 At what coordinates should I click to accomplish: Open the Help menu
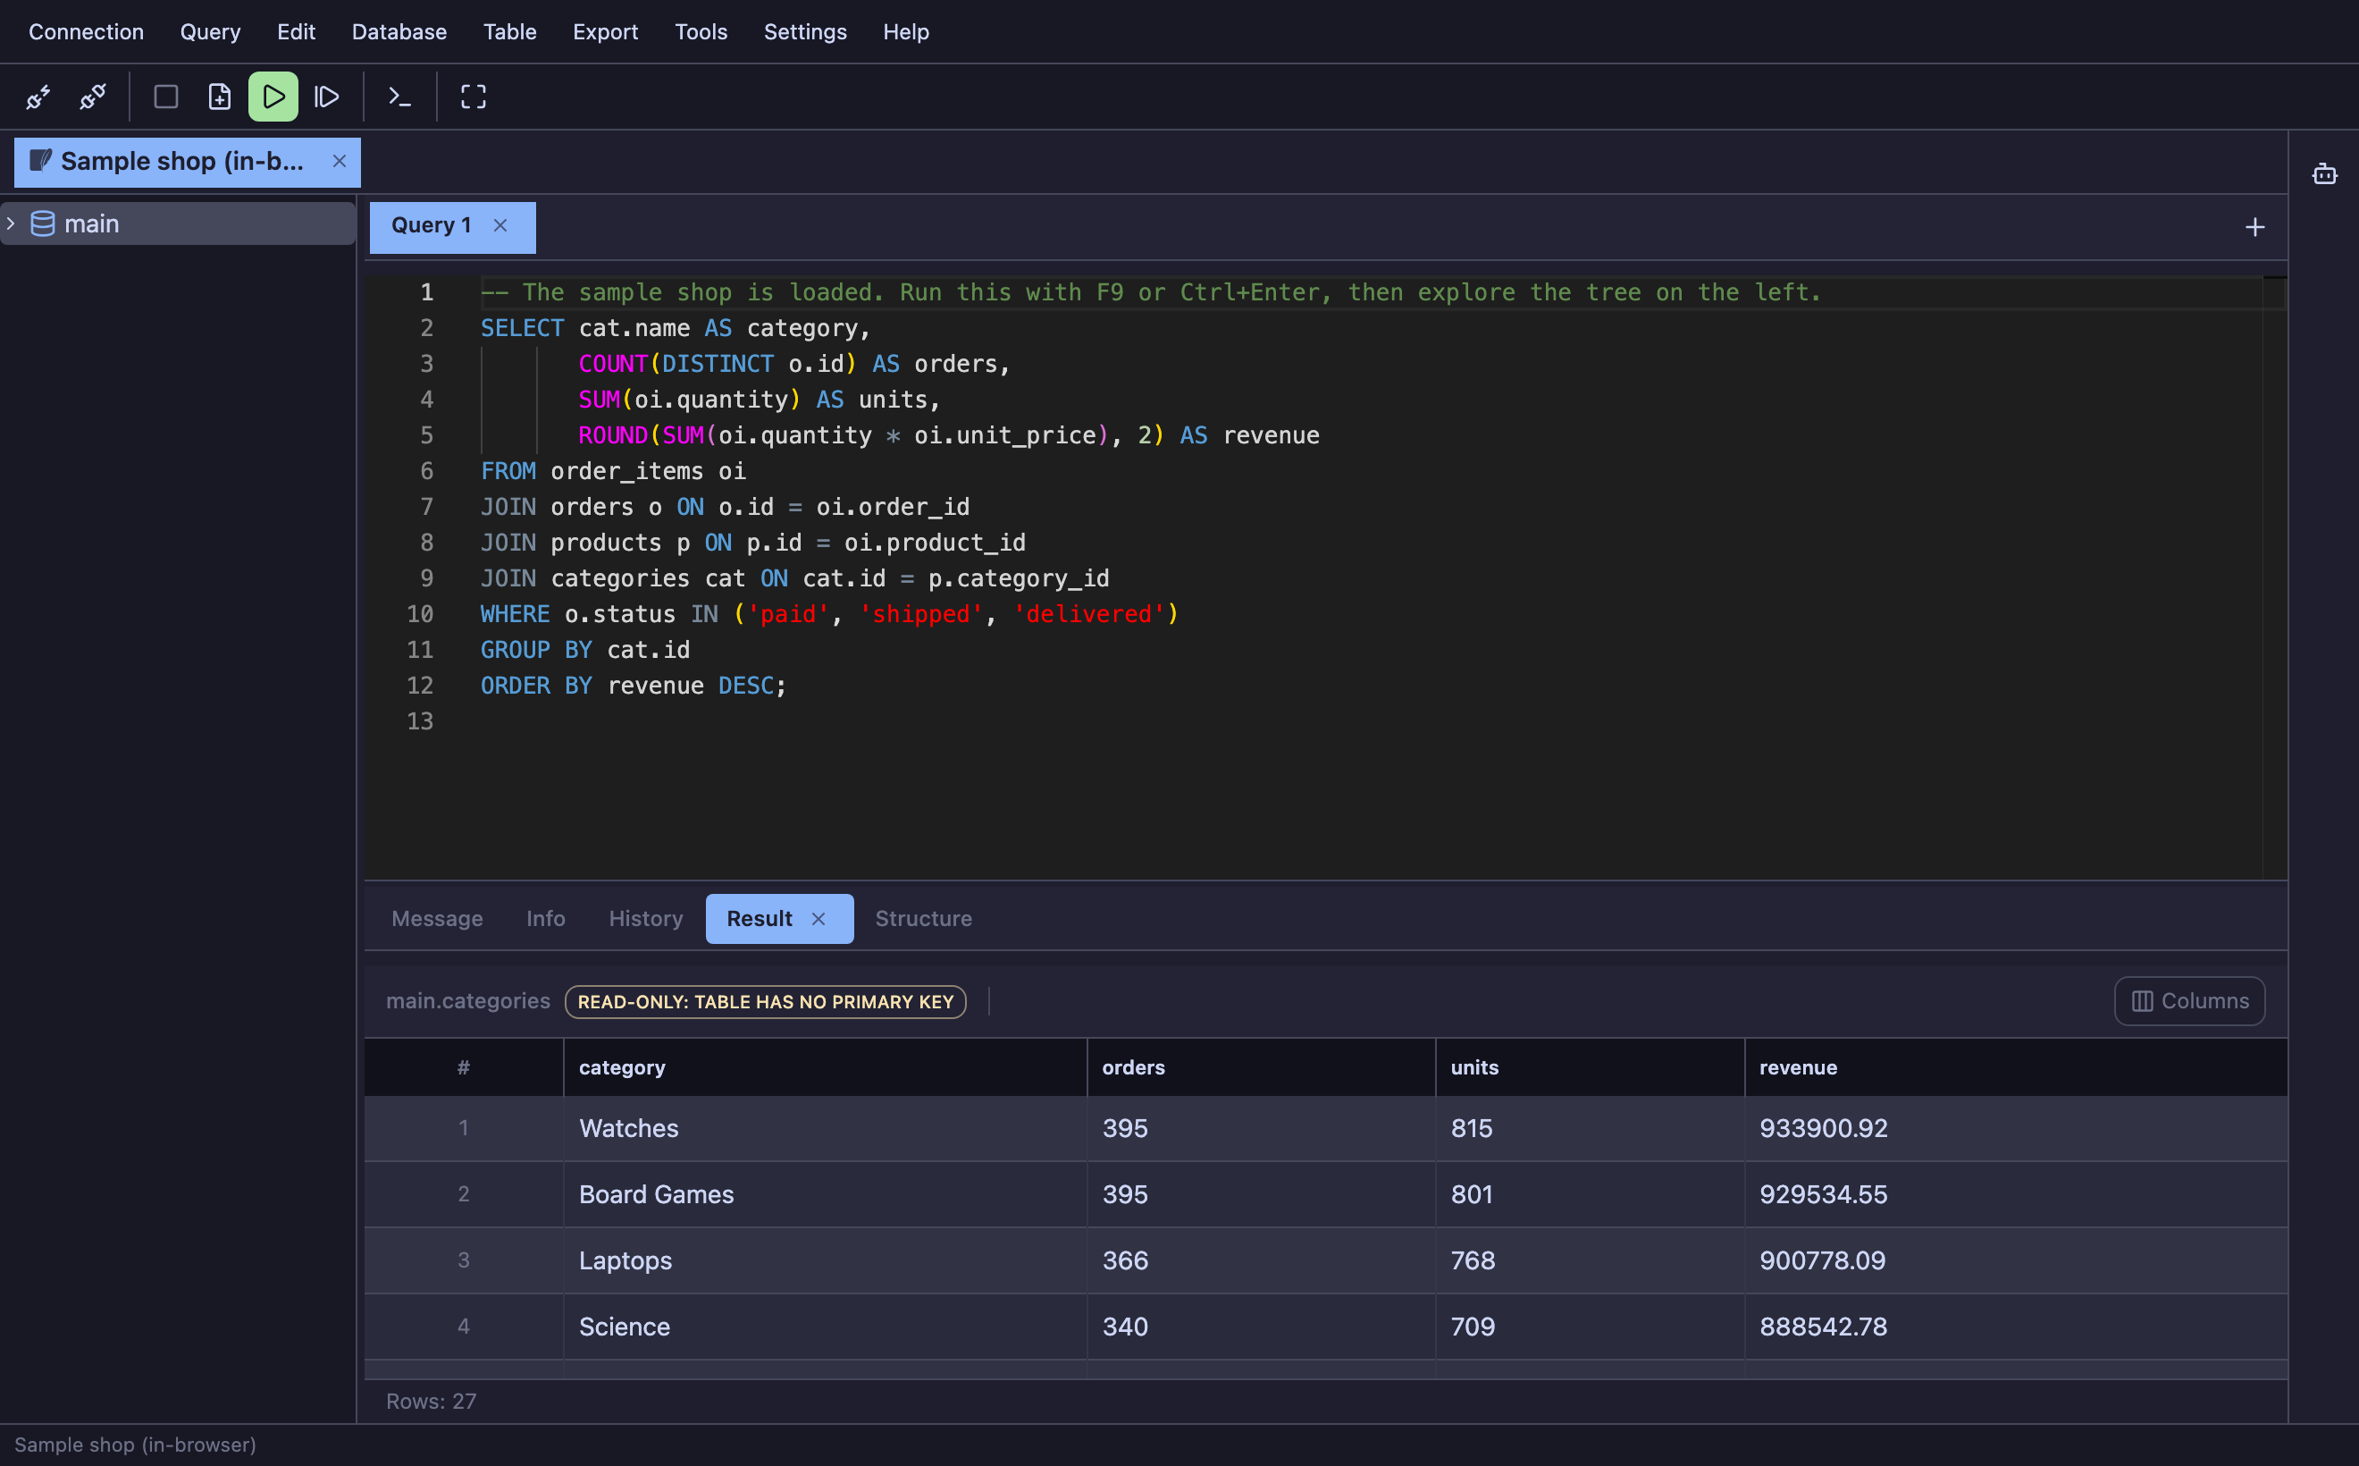[x=905, y=32]
